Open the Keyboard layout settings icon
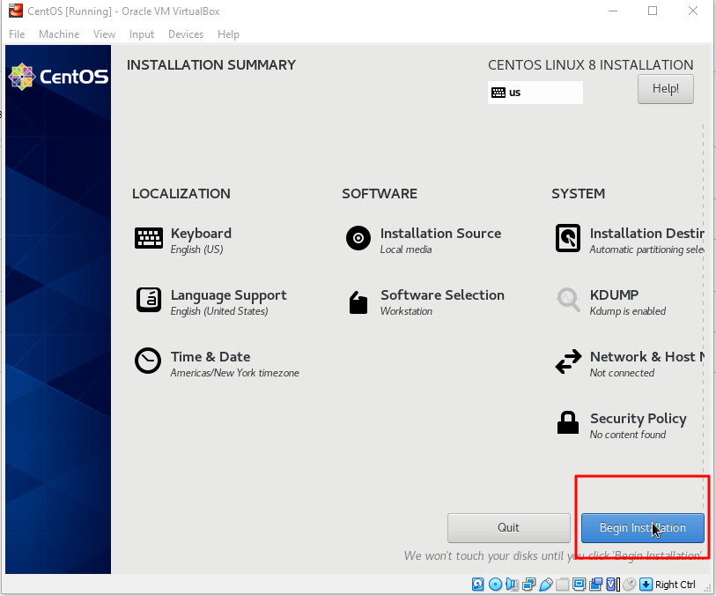This screenshot has width=716, height=596. point(149,238)
